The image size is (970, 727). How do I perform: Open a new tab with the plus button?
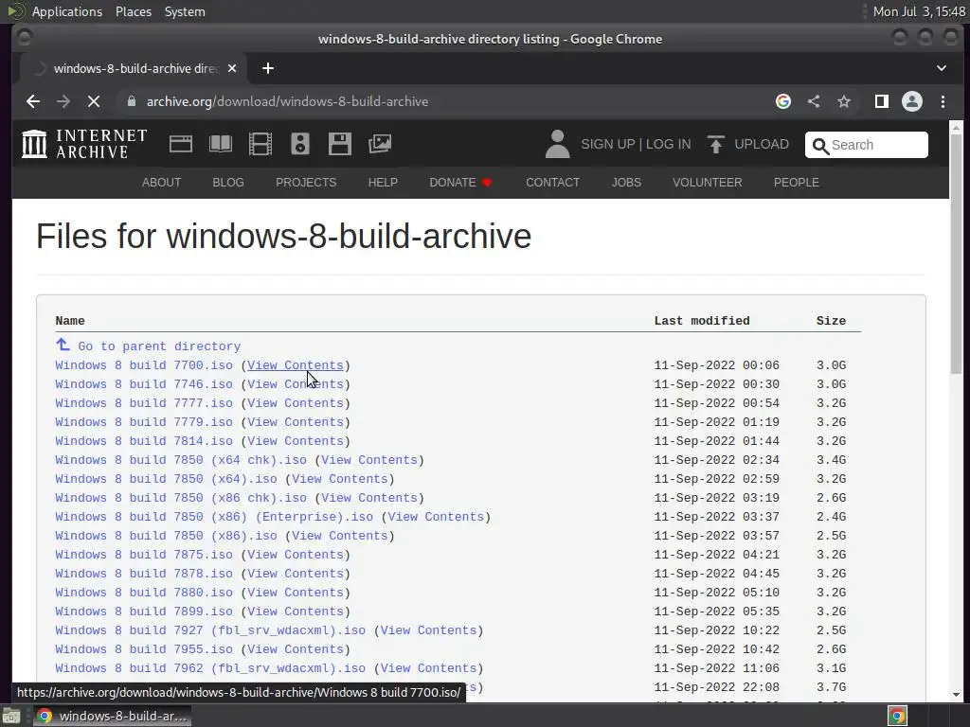[268, 68]
